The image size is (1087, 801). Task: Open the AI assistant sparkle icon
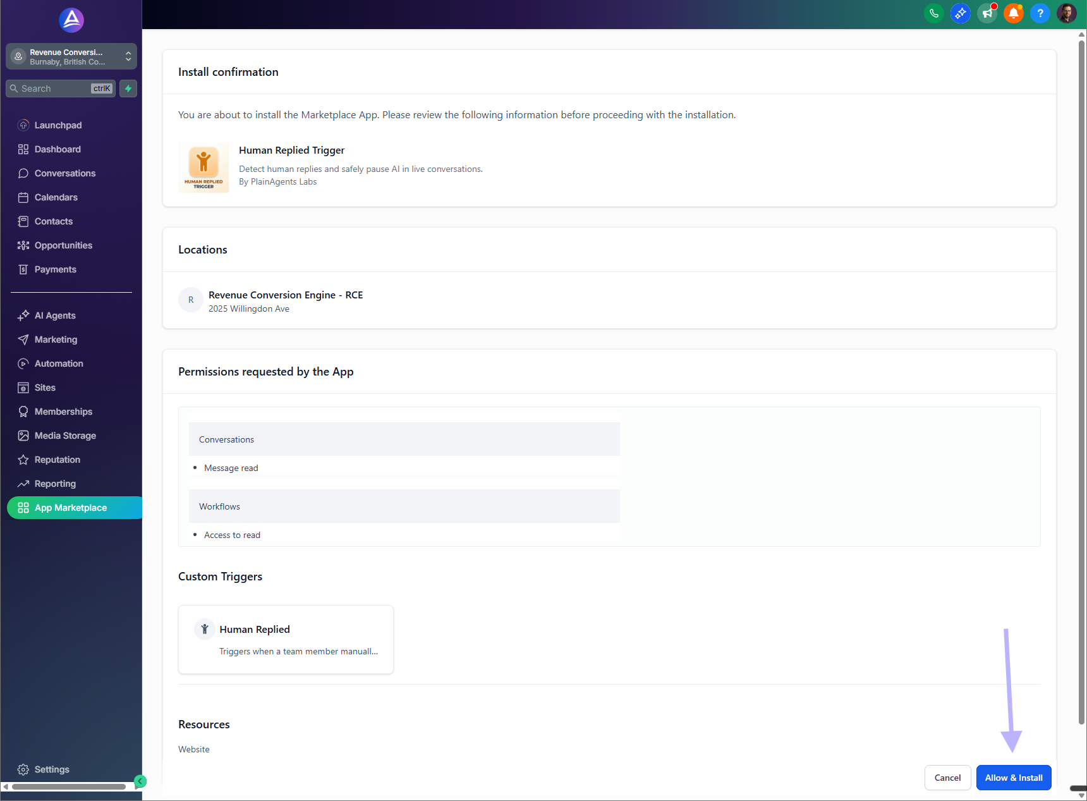961,13
